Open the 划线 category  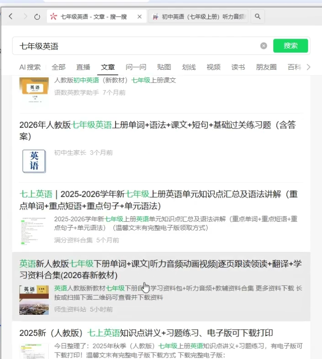click(x=189, y=67)
